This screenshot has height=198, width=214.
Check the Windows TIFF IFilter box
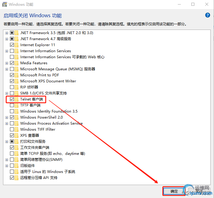pos(12,129)
